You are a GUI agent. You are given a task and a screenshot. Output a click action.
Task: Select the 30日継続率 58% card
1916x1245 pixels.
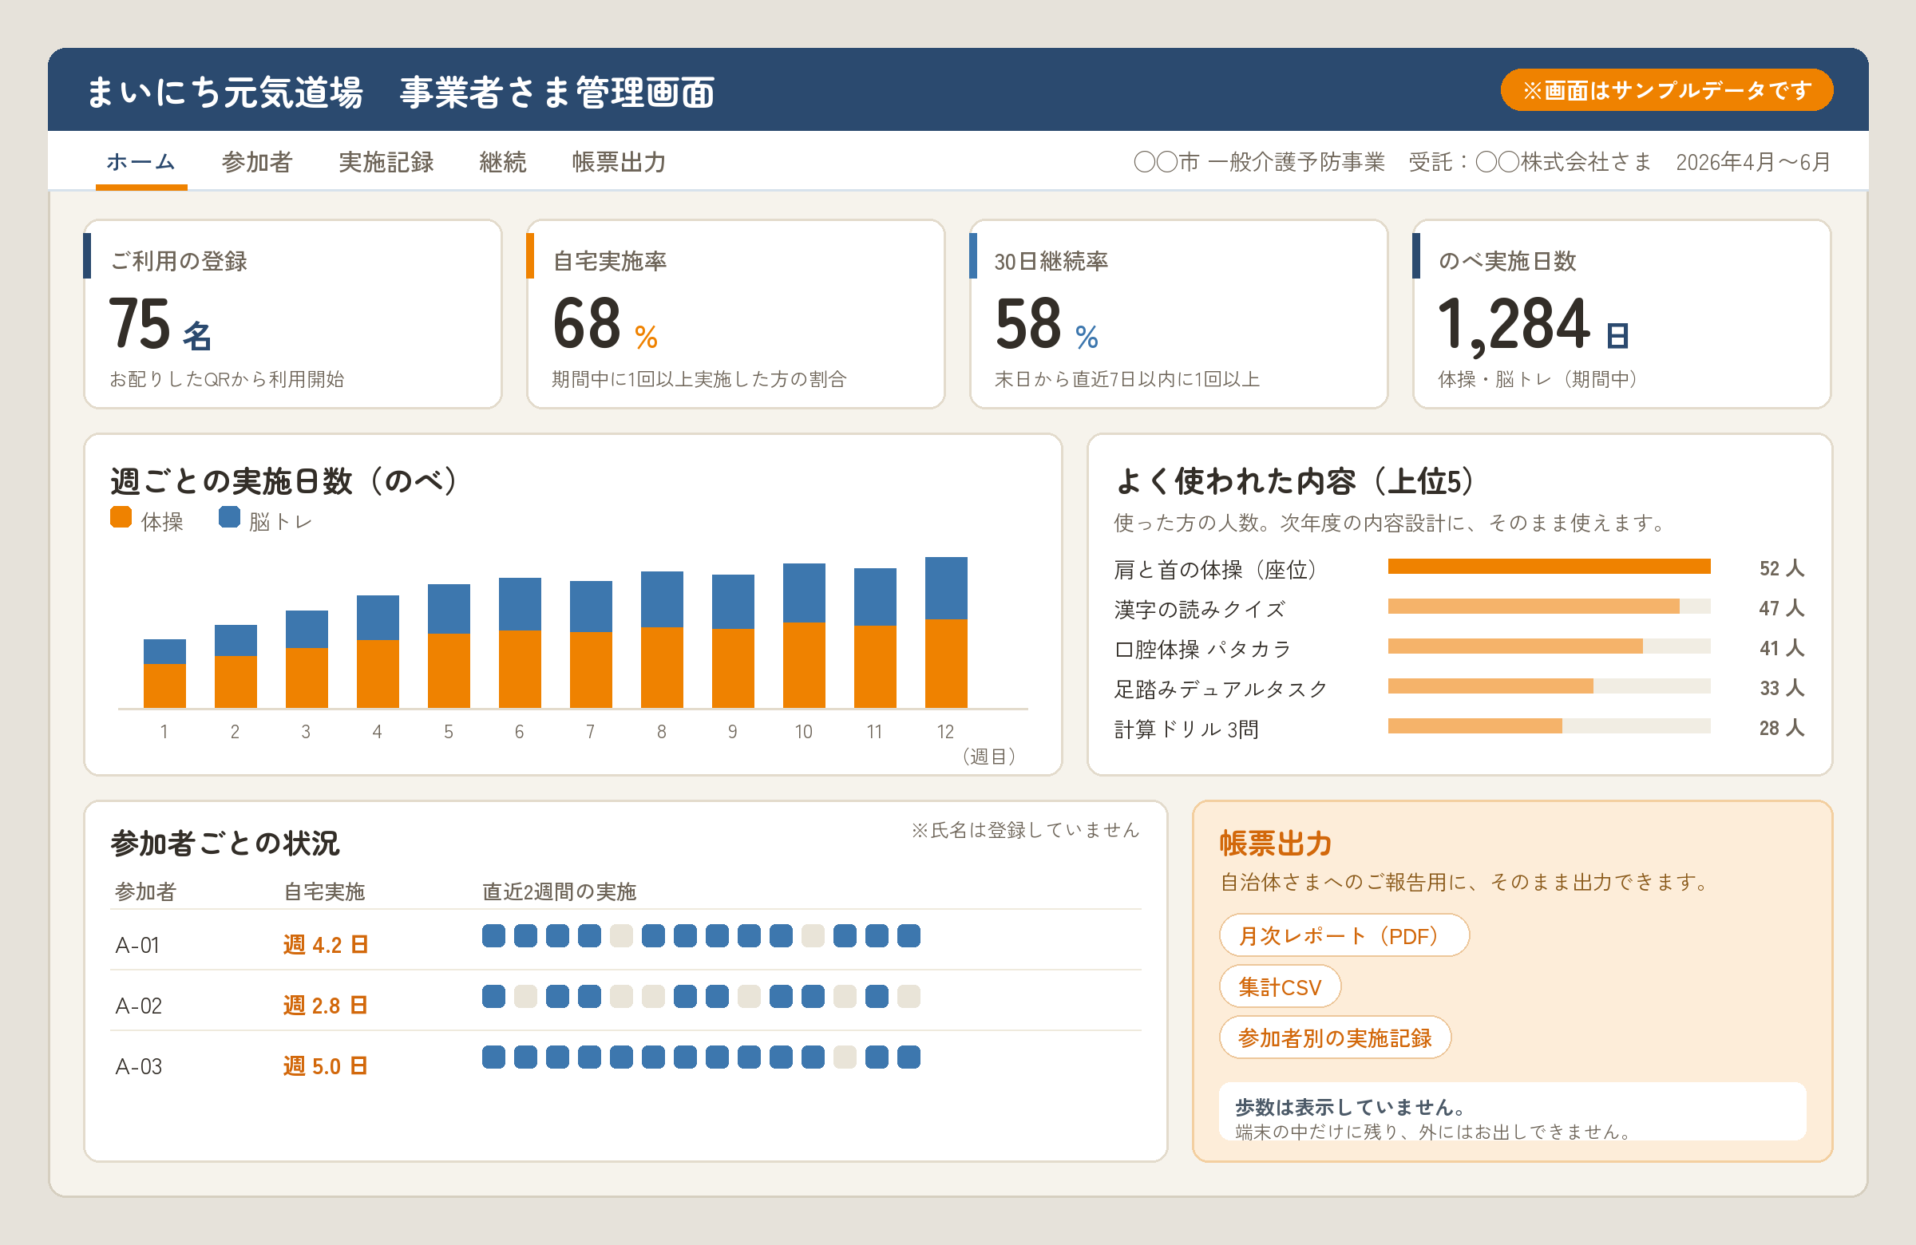point(1178,314)
